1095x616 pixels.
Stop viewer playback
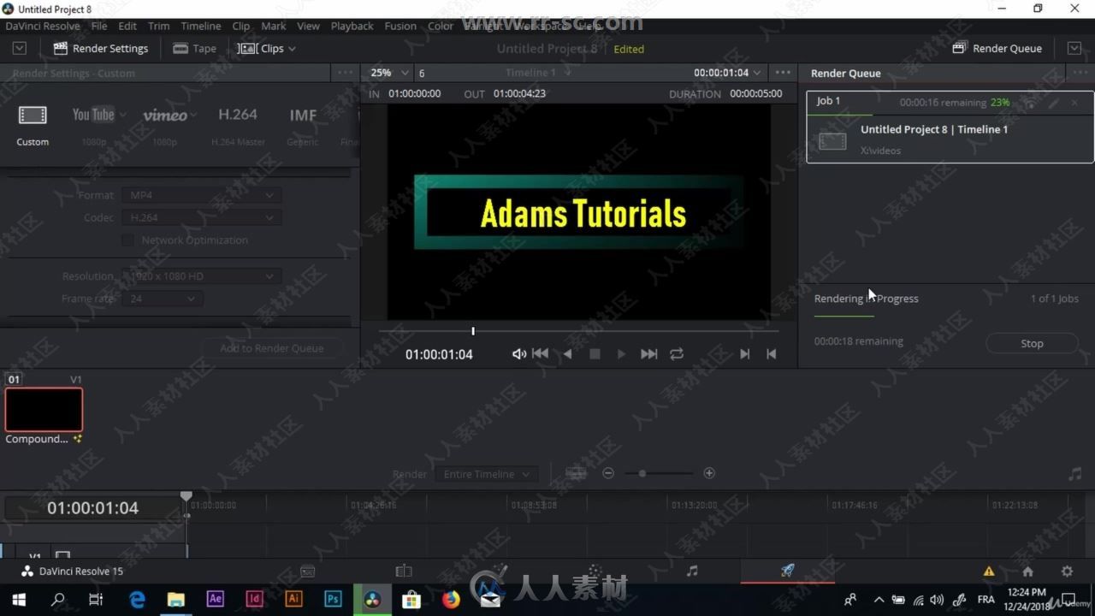(x=595, y=354)
